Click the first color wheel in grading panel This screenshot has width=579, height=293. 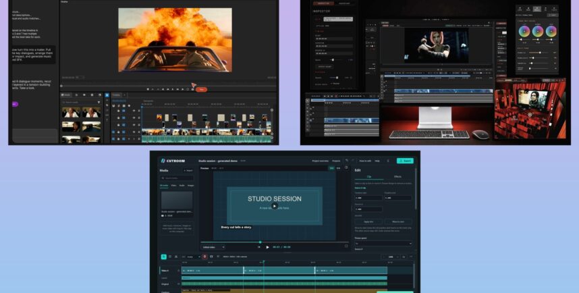524,31
